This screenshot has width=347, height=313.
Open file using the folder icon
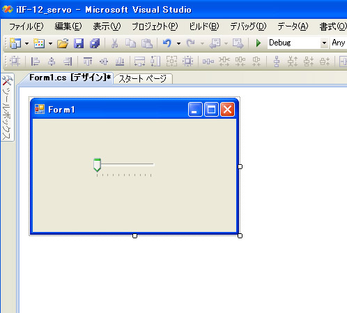63,43
